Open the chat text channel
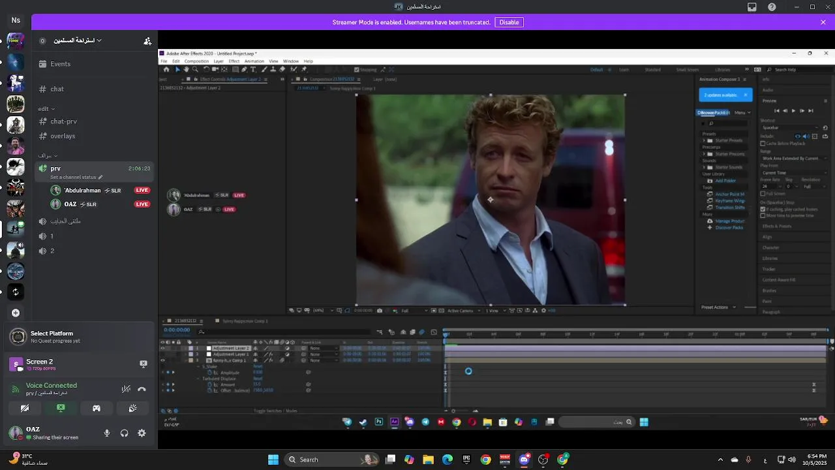Screen dimensions: 835x470 pos(95,89)
